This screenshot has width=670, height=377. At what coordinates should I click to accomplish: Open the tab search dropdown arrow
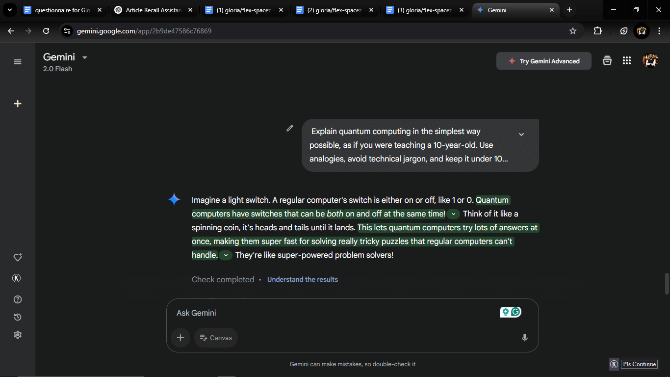click(x=9, y=10)
